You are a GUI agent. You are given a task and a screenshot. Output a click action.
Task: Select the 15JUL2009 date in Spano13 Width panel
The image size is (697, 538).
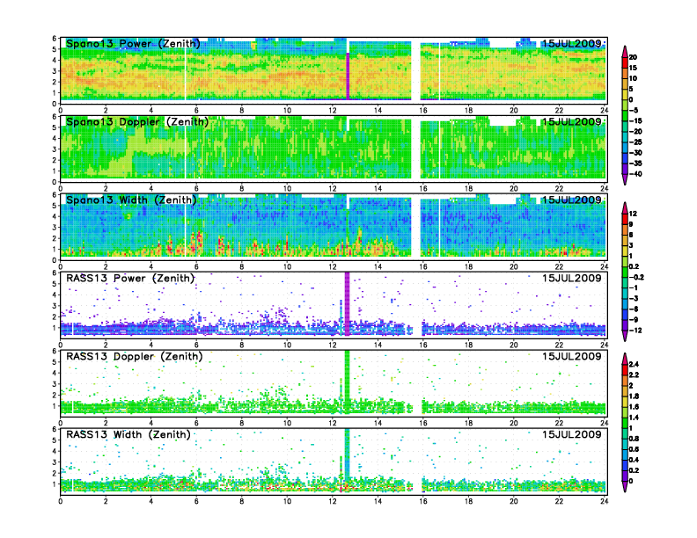pos(571,200)
